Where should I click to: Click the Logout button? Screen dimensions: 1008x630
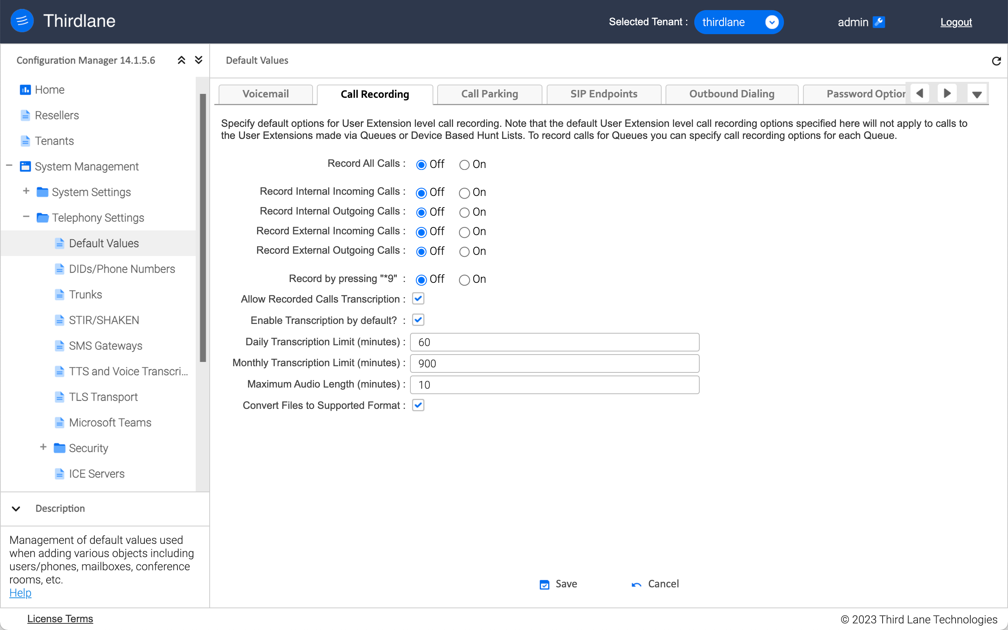tap(956, 21)
